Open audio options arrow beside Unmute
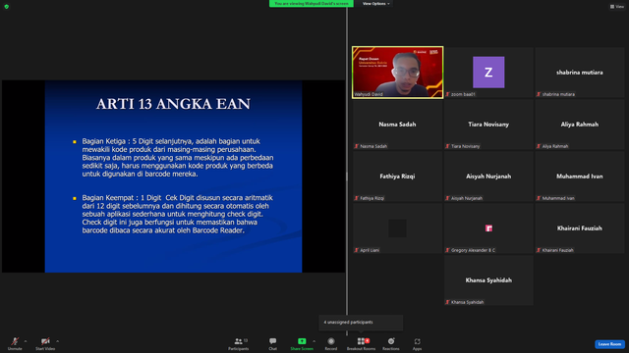 (26, 341)
